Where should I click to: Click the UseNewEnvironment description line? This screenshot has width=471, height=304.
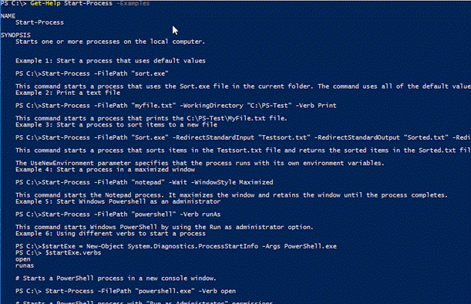200,163
